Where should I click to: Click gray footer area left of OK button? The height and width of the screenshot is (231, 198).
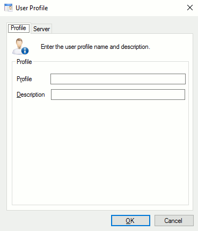coord(57,221)
